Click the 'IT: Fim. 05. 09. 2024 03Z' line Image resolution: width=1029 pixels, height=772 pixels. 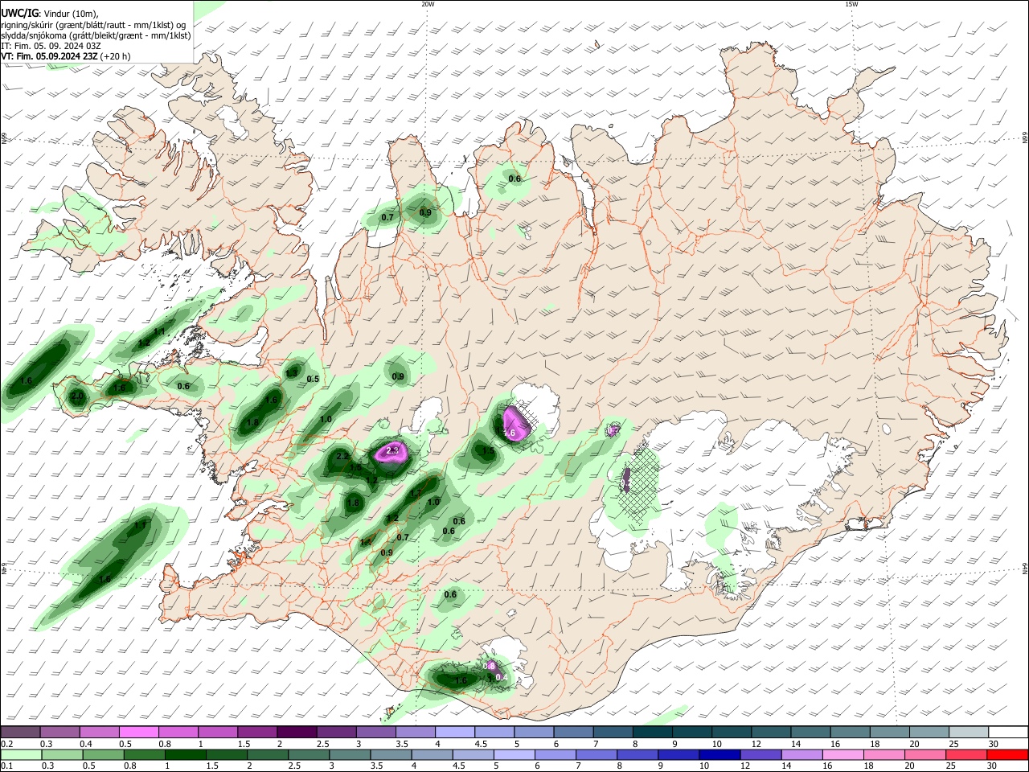(51, 46)
